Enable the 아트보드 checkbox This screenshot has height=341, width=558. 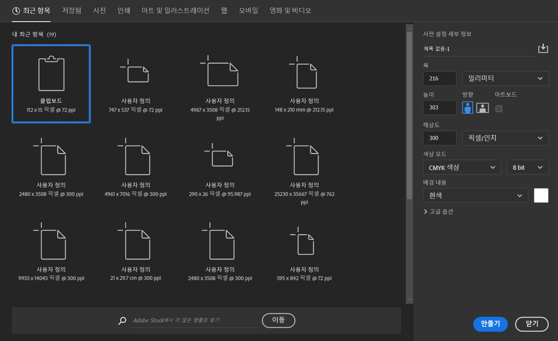[x=499, y=109]
